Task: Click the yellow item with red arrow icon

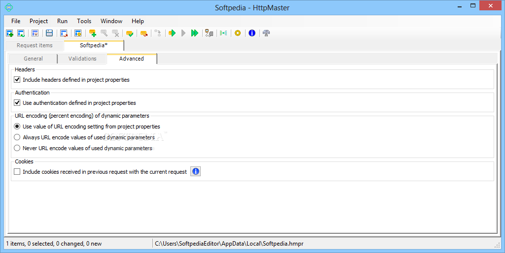Action: point(144,33)
